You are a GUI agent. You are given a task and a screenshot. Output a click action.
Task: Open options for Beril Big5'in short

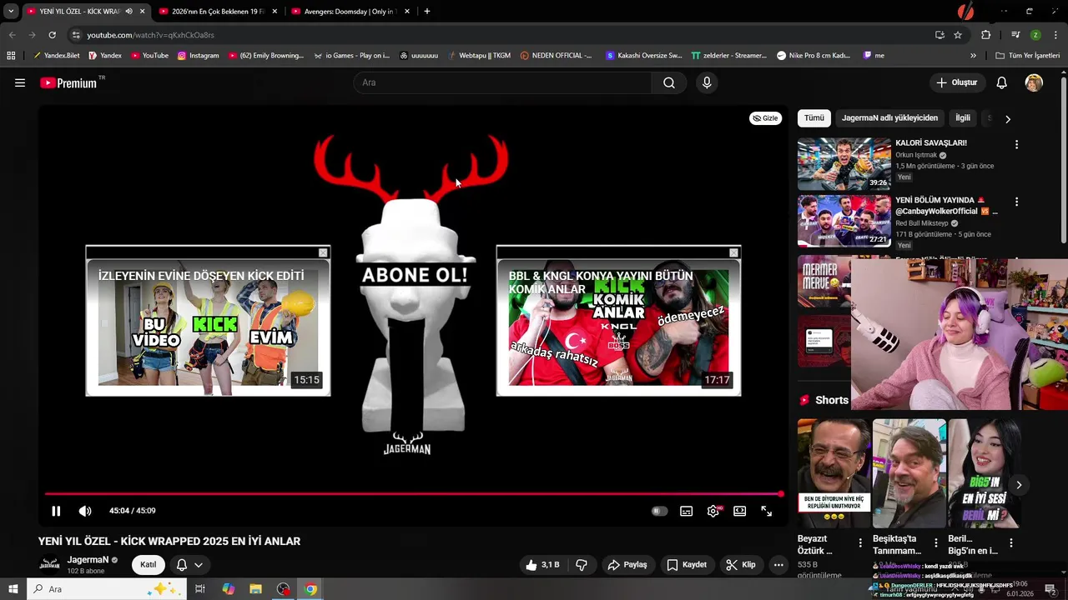[x=1010, y=542]
